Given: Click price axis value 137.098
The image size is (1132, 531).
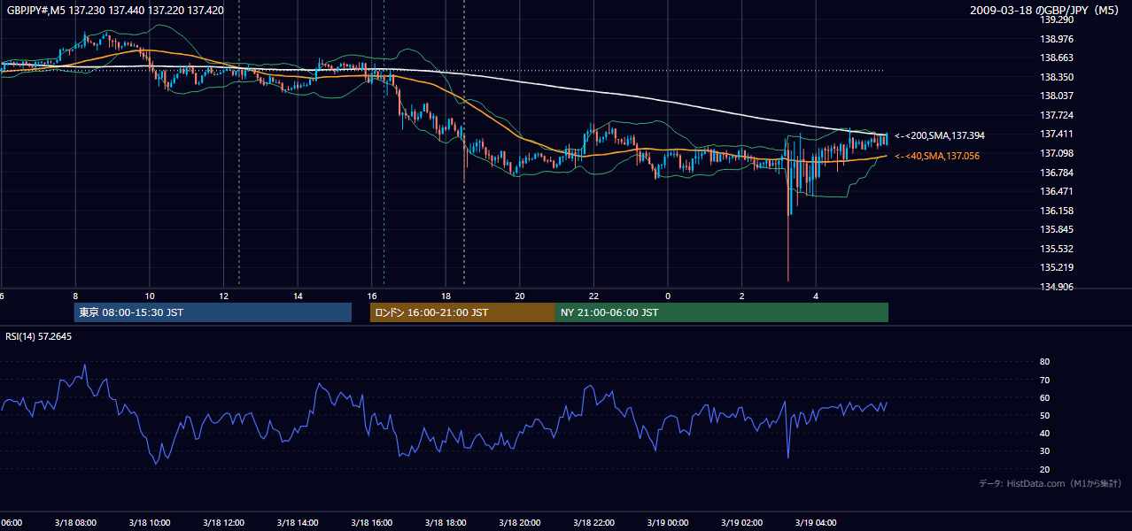Looking at the screenshot, I should [1058, 153].
